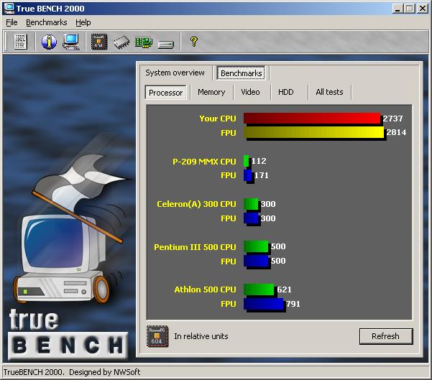The height and width of the screenshot is (380, 432).
Task: Switch to the Memory sub-tab
Action: click(x=211, y=92)
